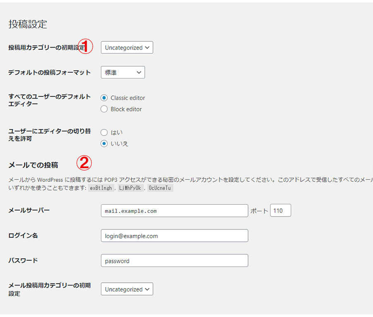This screenshot has width=373, height=317.
Task: Open the default category selector to change Uncategorized
Action: pos(127,47)
